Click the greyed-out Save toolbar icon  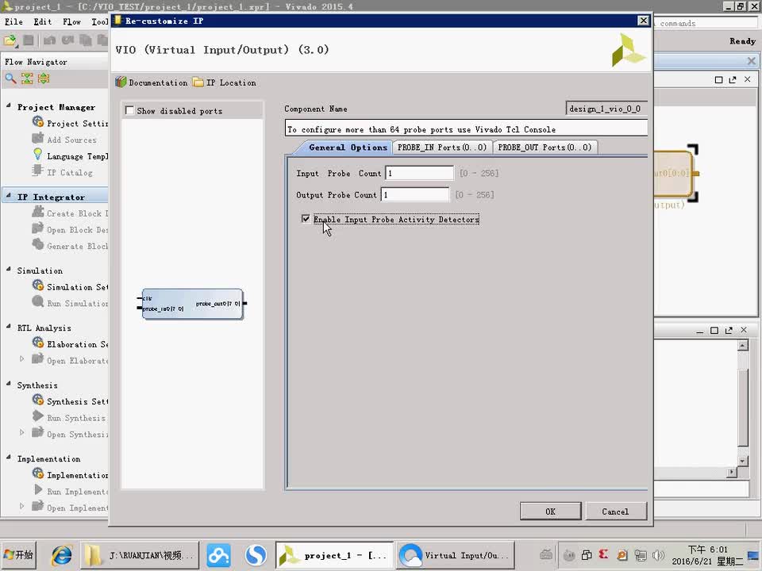click(x=29, y=40)
